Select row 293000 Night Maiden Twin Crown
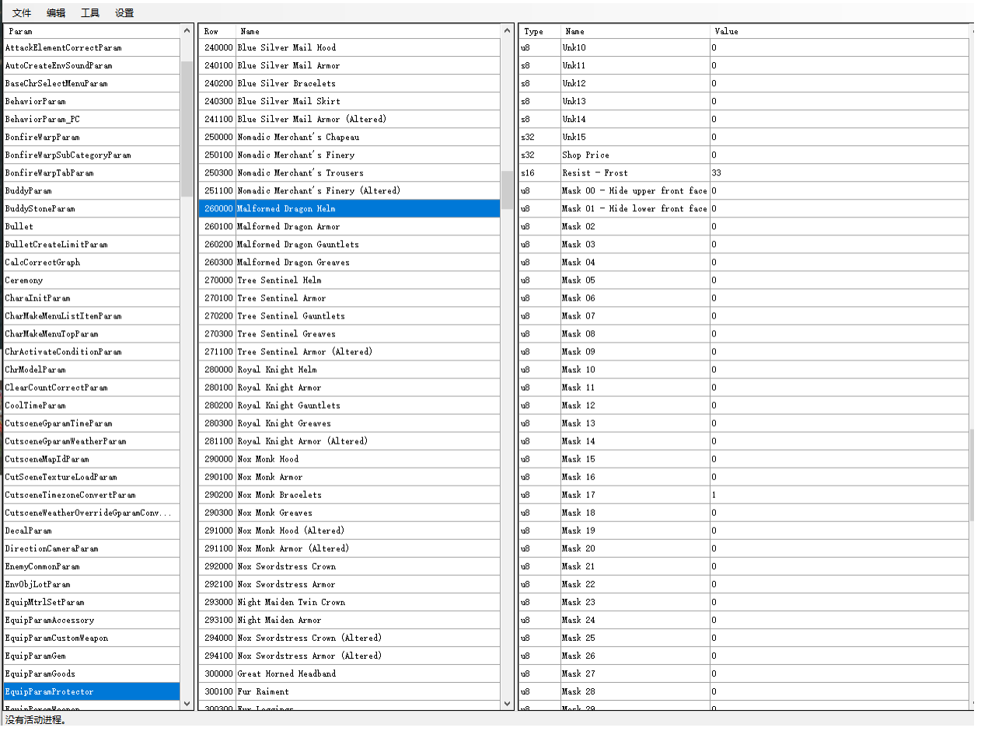This screenshot has height=731, width=981. click(291, 602)
